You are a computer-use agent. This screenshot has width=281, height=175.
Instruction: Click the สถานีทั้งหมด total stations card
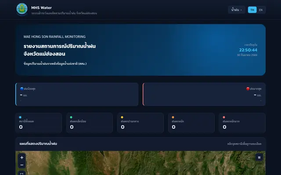[39, 123]
